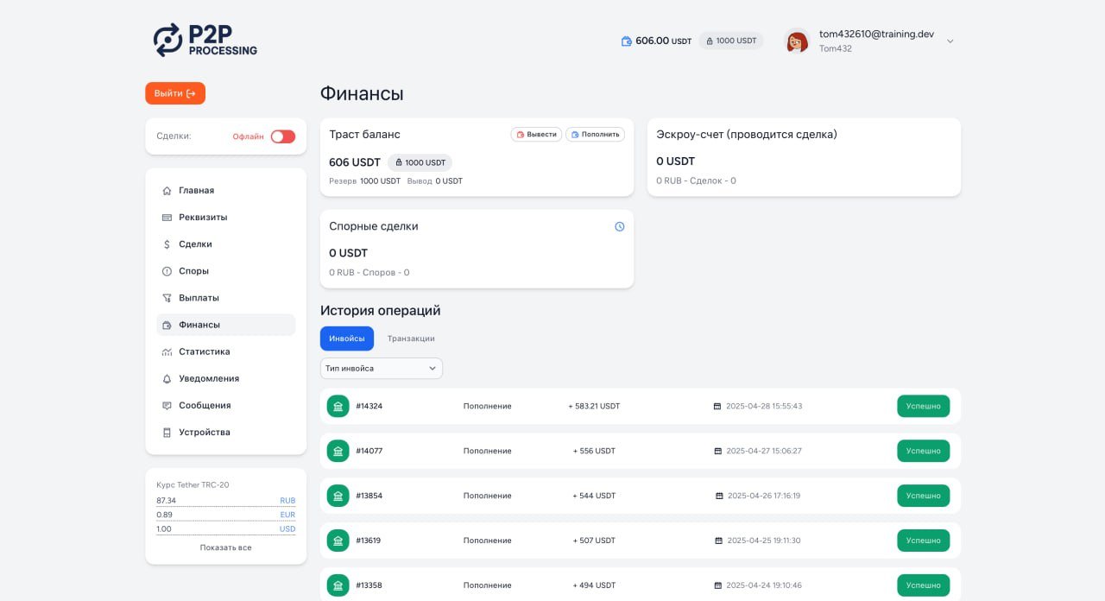Image resolution: width=1105 pixels, height=601 pixels.
Task: Click the Вывести withdraw button
Action: pos(536,135)
